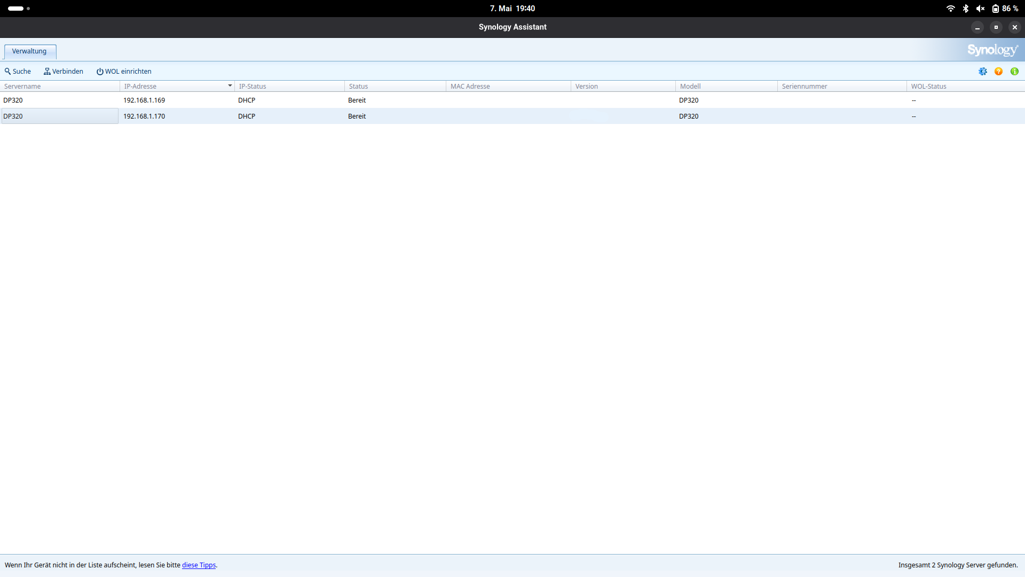Click the Synology logo
The height and width of the screenshot is (577, 1025).
pyautogui.click(x=992, y=50)
